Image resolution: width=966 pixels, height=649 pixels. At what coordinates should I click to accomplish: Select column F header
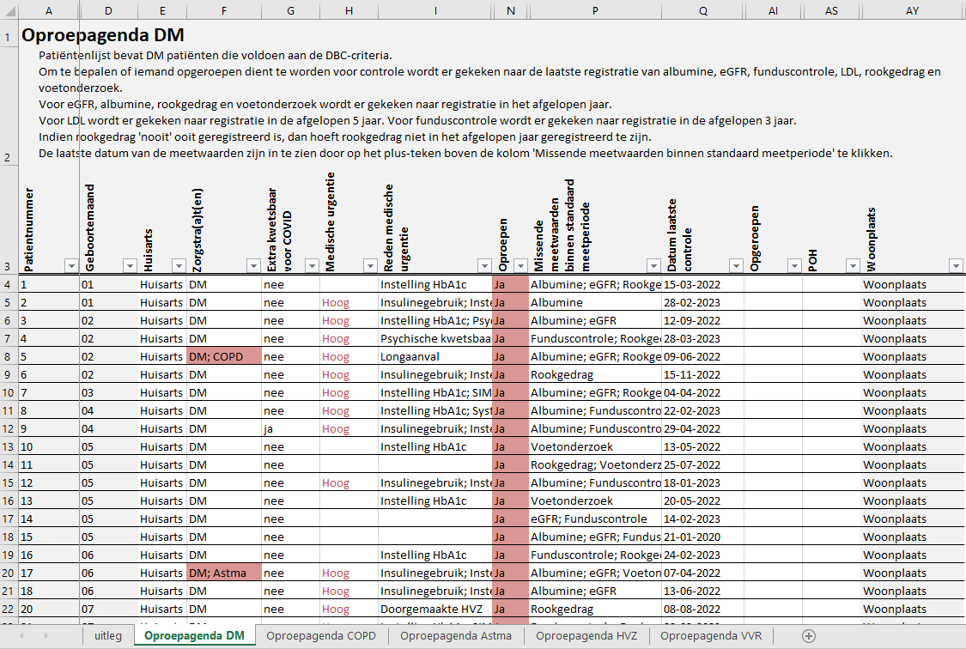[223, 10]
